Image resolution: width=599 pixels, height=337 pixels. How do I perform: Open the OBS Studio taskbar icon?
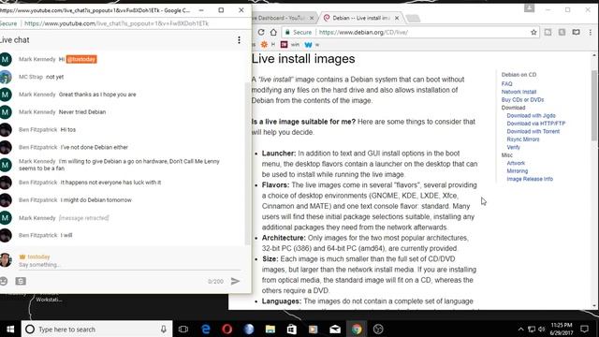[378, 329]
